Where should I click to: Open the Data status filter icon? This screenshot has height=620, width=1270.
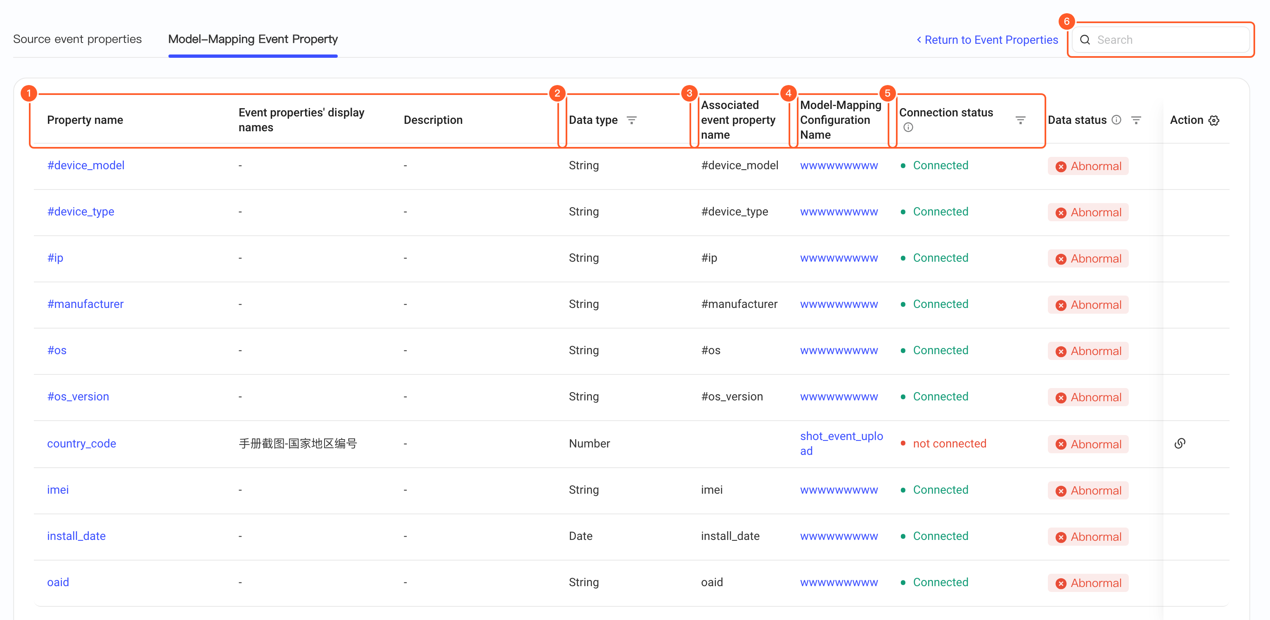point(1136,120)
